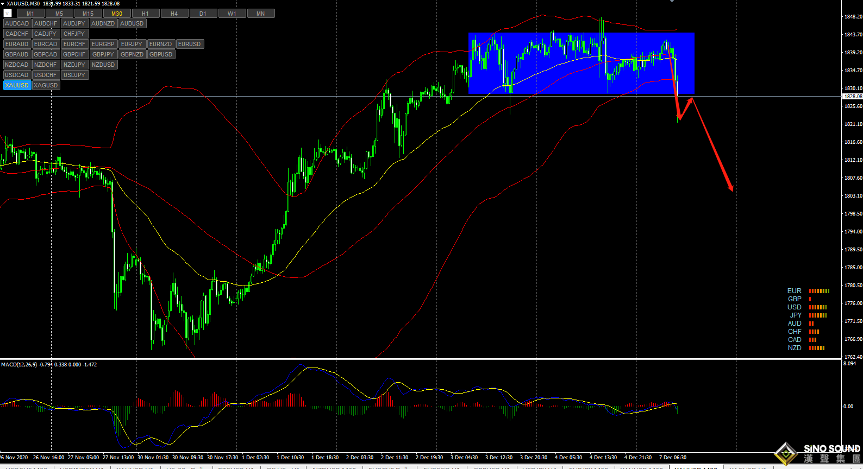This screenshot has height=469, width=863.
Task: Select the M30 timeframe button
Action: coord(116,14)
